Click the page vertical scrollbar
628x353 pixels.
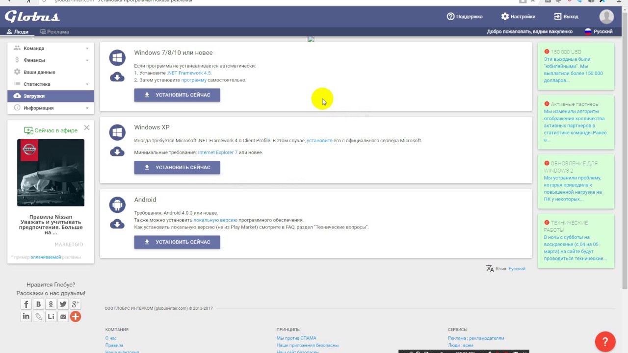[x=625, y=150]
